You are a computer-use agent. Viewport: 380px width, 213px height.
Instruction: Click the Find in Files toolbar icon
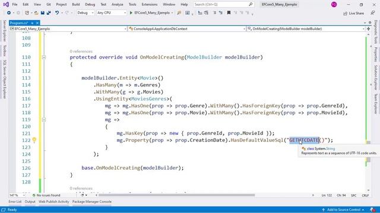179,13
